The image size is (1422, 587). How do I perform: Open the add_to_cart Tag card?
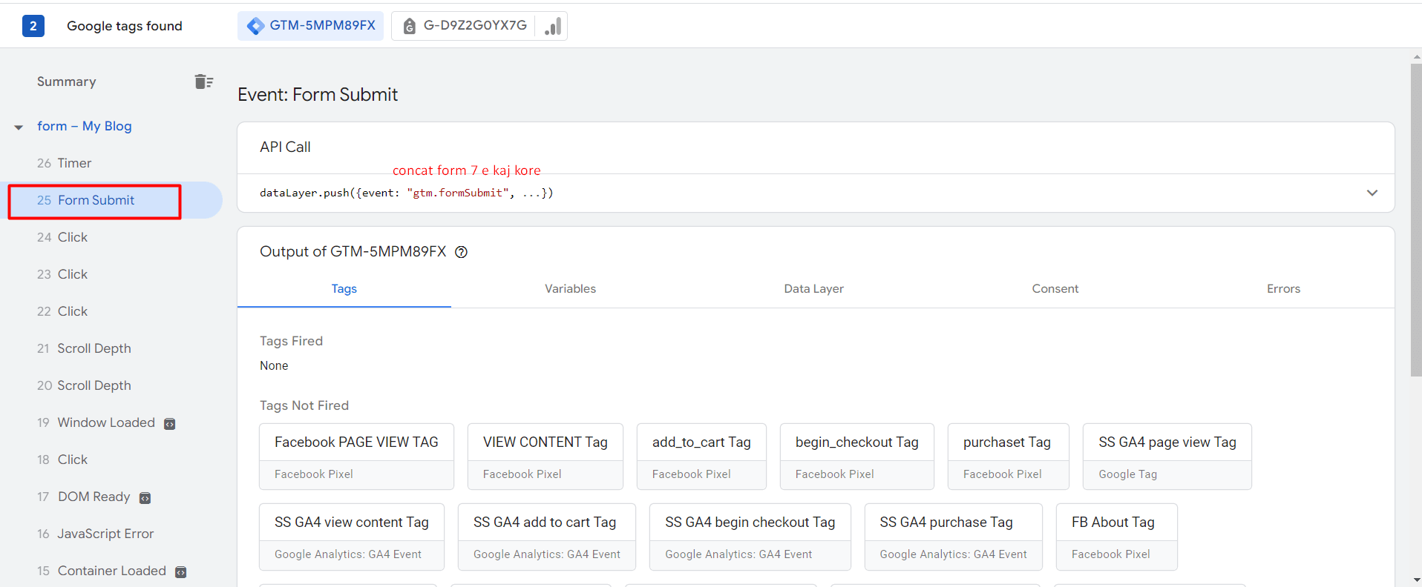tap(701, 457)
